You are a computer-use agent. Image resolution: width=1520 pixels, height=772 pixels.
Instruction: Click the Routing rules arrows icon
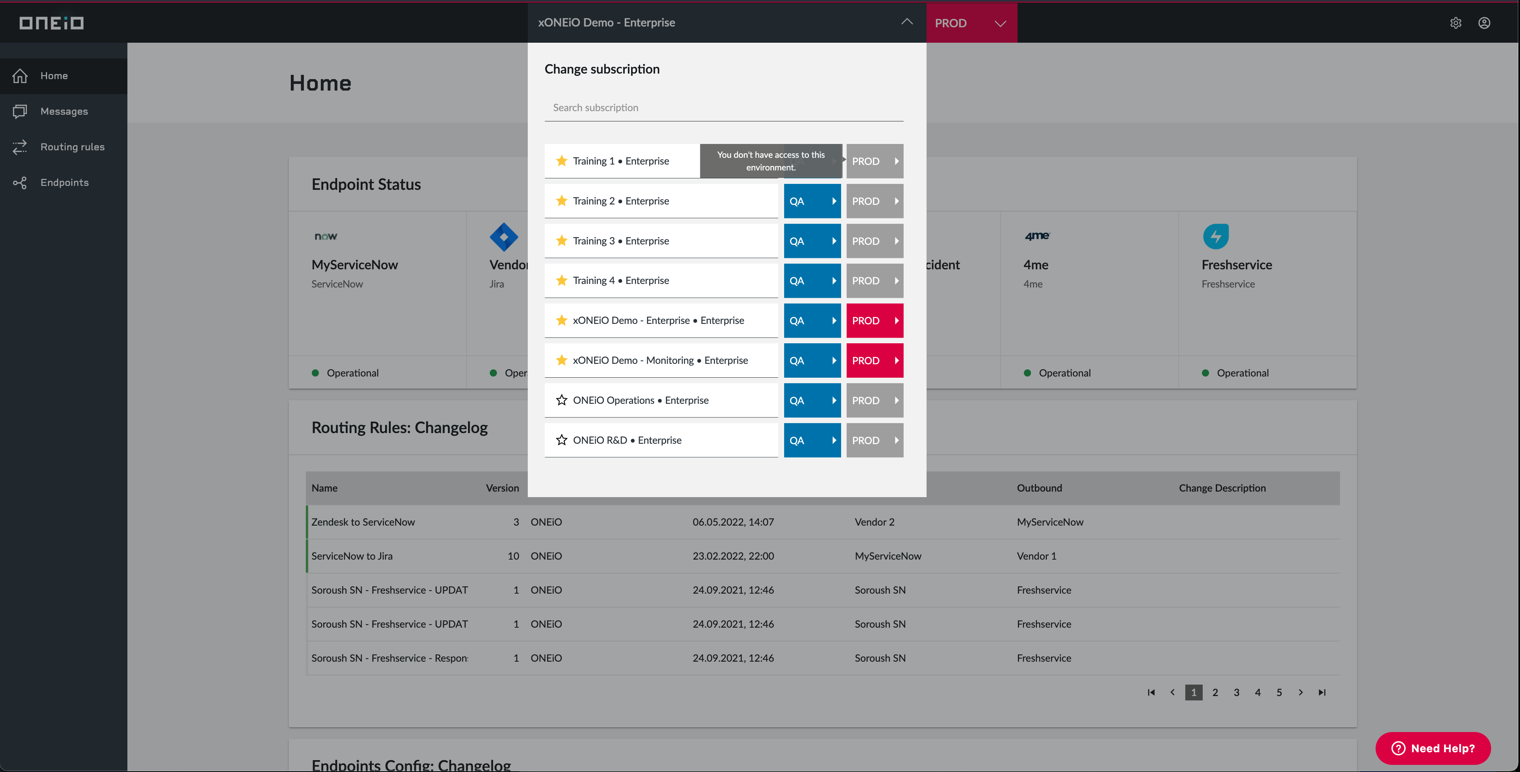(20, 147)
